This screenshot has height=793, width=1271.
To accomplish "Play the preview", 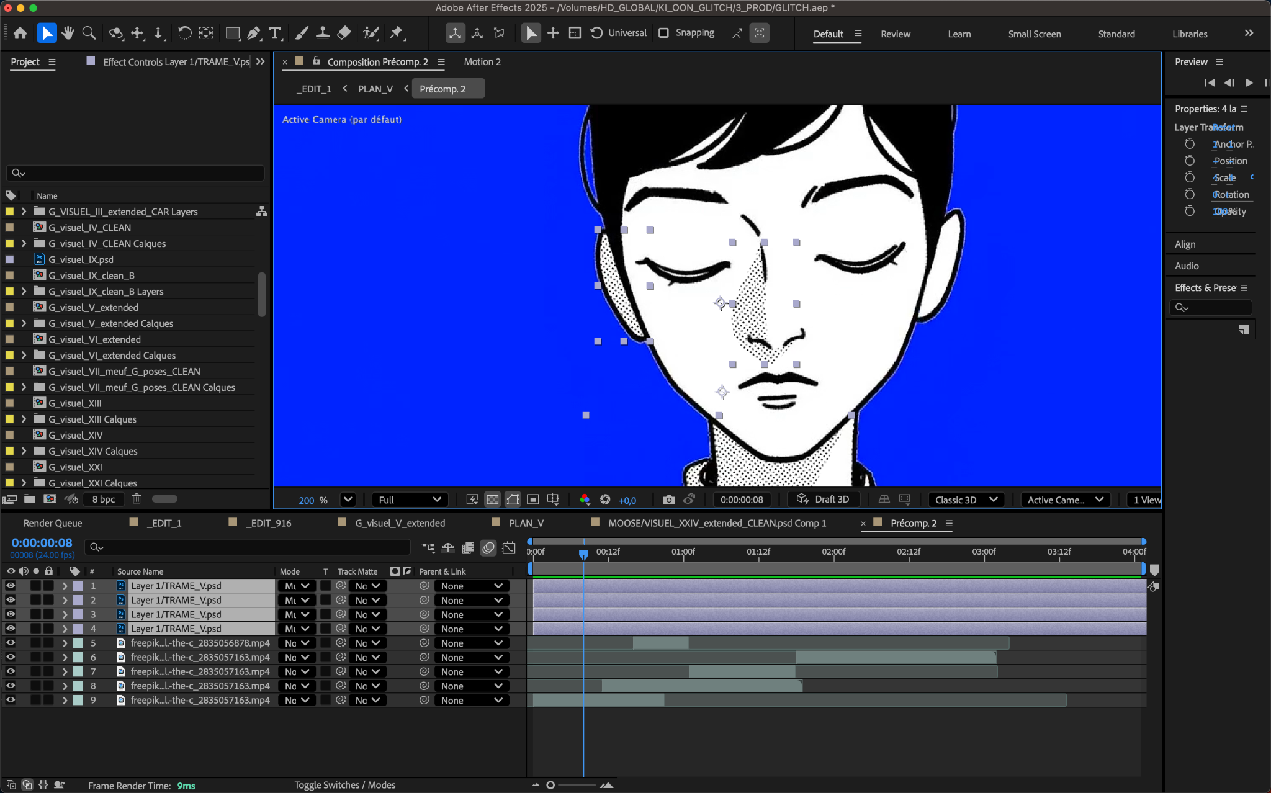I will tap(1249, 83).
